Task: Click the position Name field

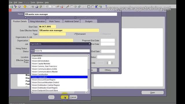Action: 71,14
